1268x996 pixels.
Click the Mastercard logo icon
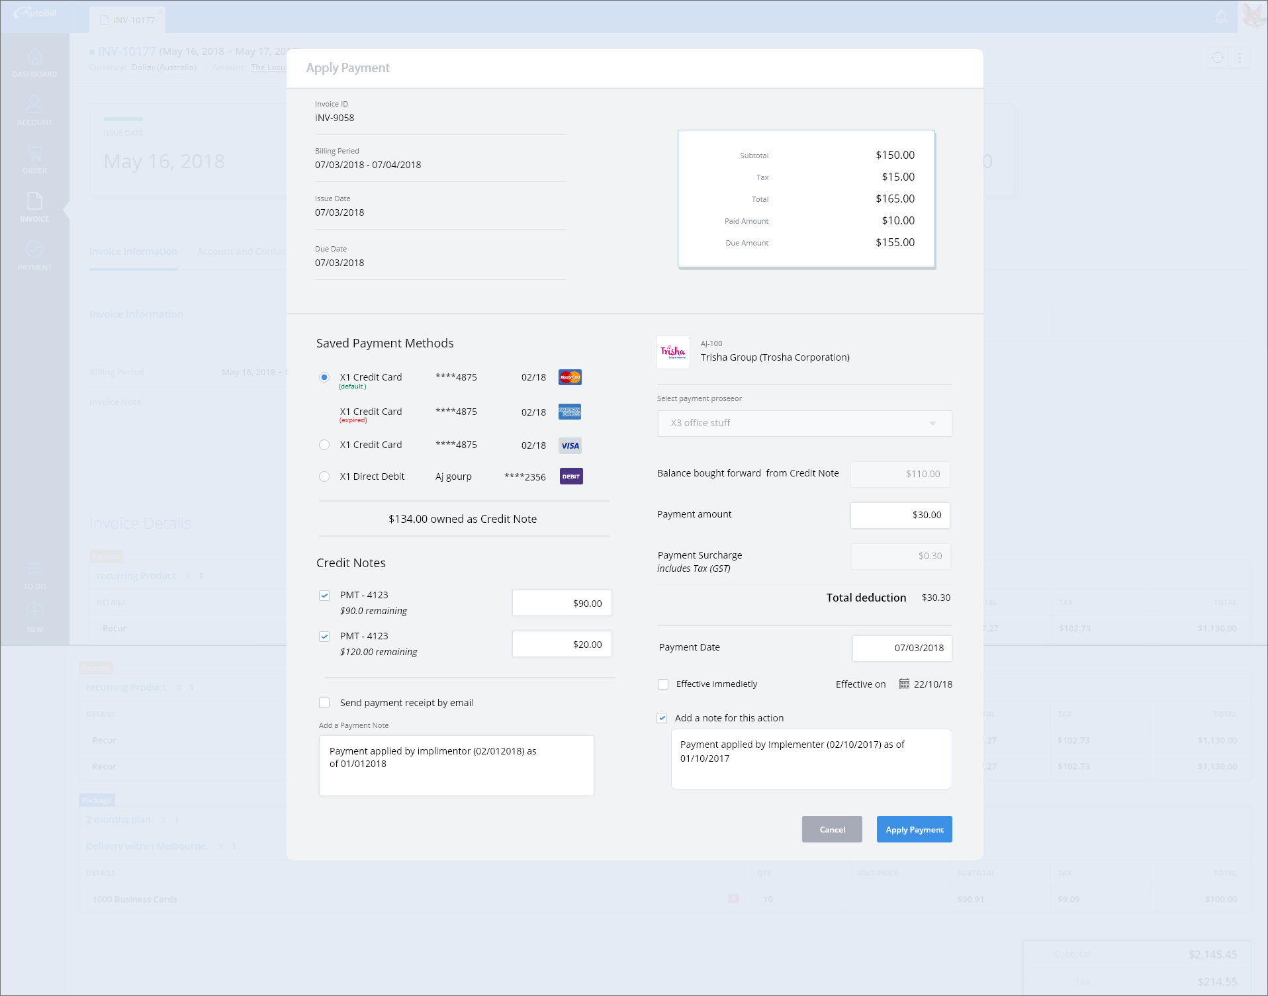(x=569, y=377)
